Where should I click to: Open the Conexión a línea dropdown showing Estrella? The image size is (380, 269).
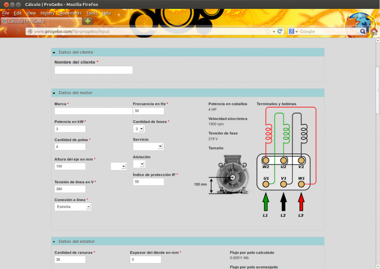[x=73, y=207]
